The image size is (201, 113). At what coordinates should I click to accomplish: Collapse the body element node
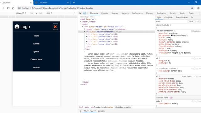pyautogui.click(x=81, y=24)
